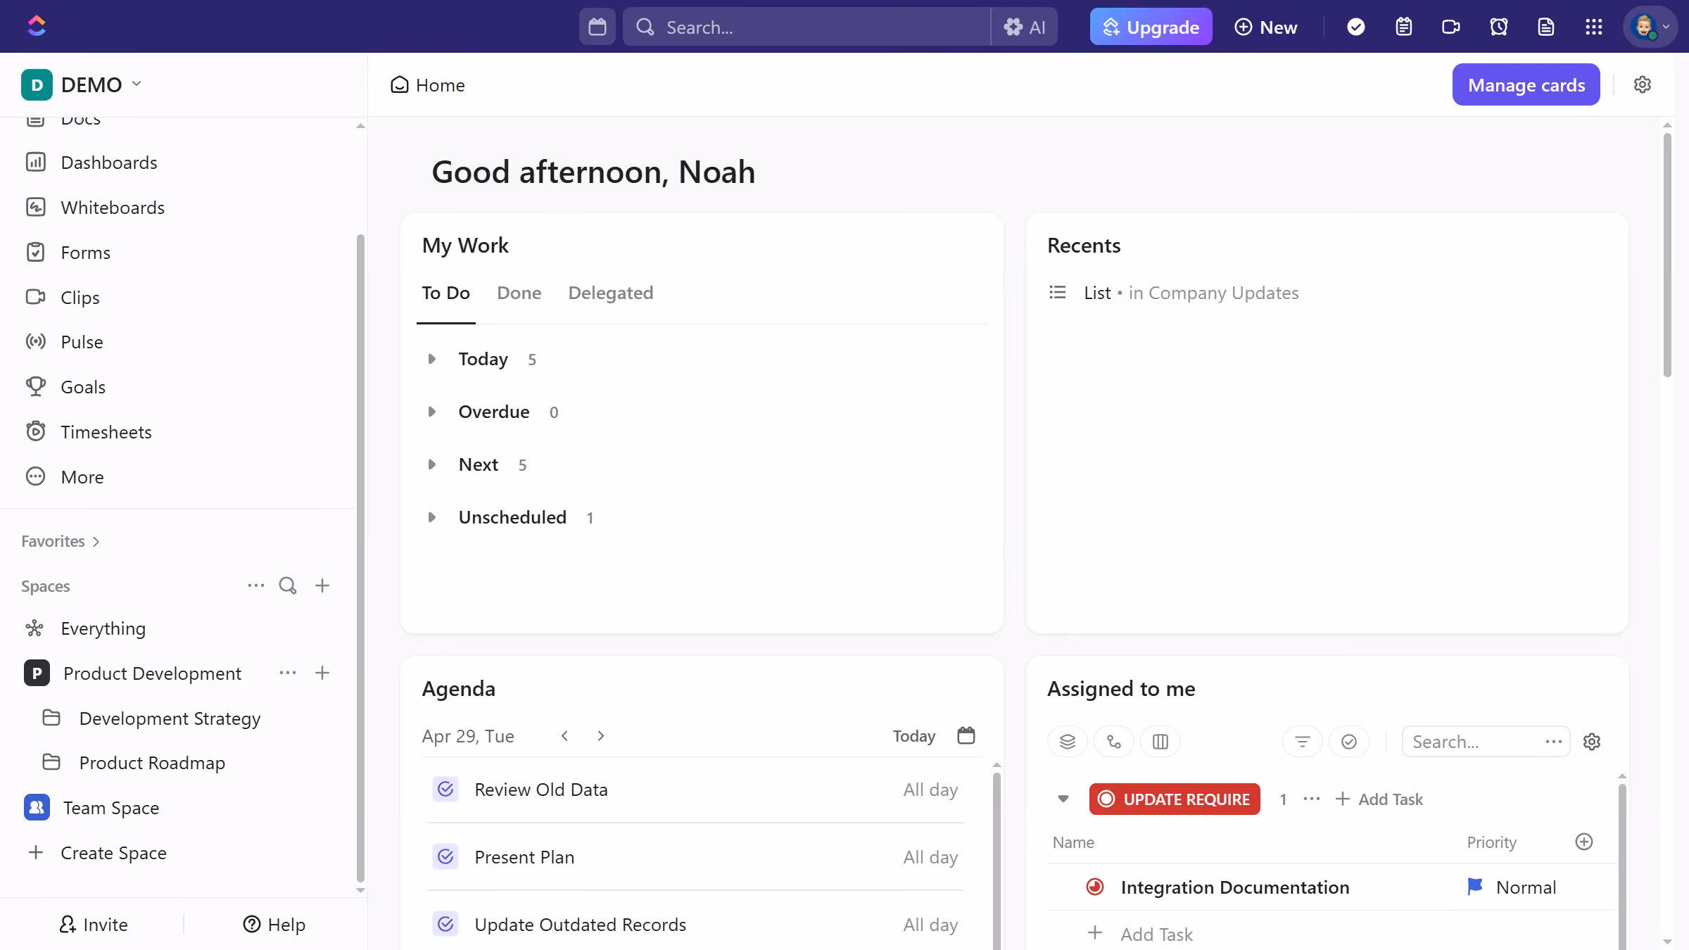The image size is (1689, 950).
Task: Switch to the Delegated tab
Action: click(x=610, y=293)
